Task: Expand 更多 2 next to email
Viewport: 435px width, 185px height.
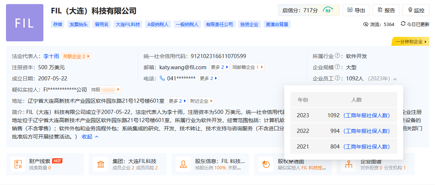Action: click(220, 67)
